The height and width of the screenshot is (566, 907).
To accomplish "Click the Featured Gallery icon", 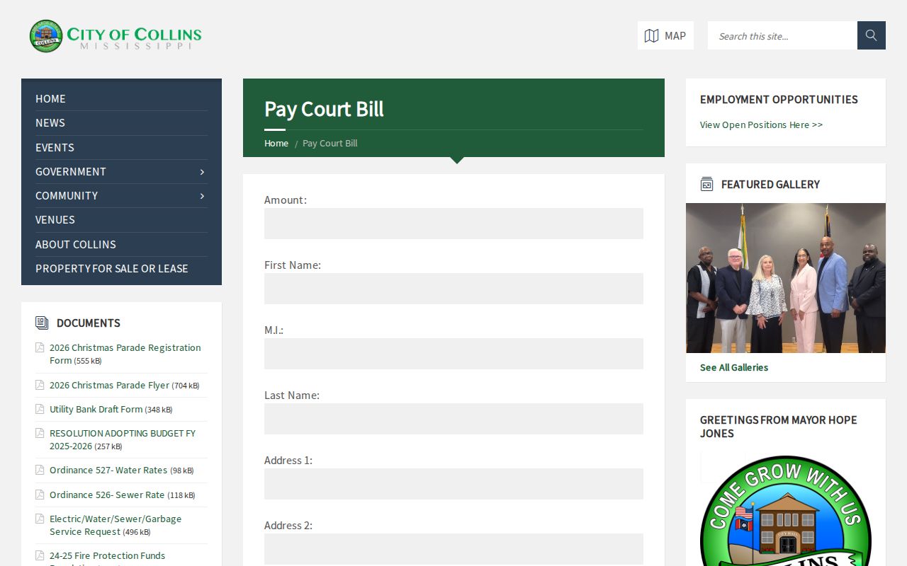I will click(x=706, y=184).
